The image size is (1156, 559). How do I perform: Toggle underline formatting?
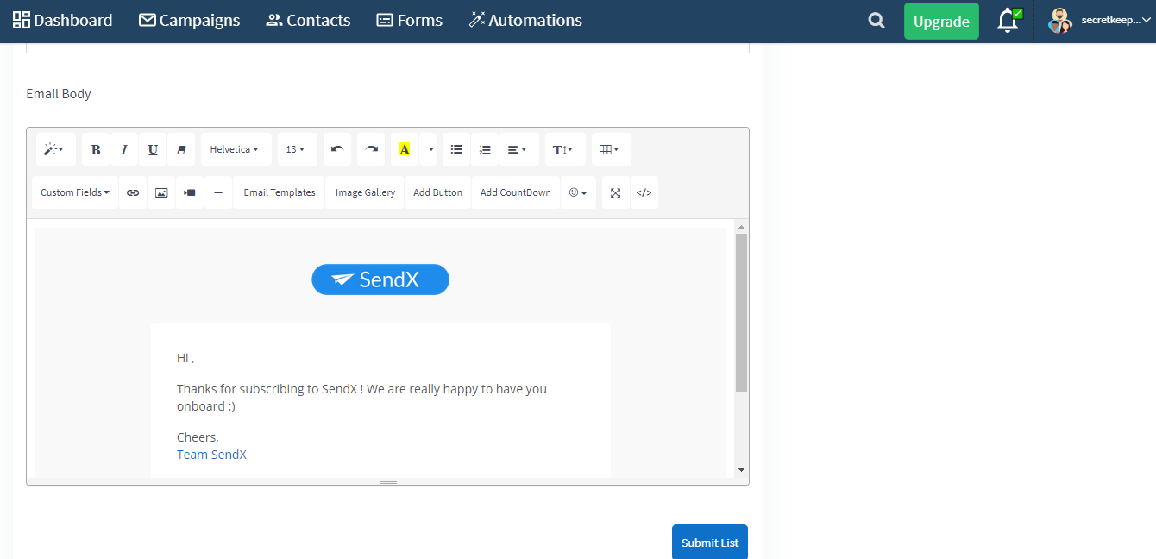153,149
